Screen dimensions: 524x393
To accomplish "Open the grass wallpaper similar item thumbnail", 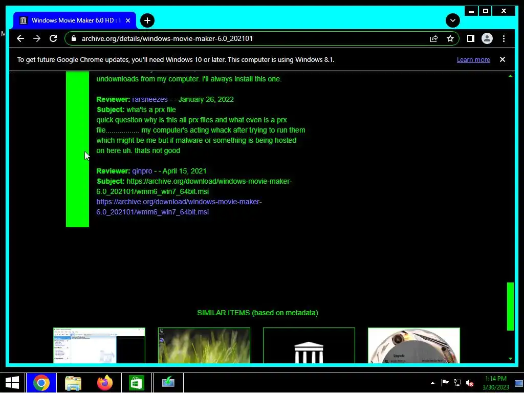I will [204, 345].
